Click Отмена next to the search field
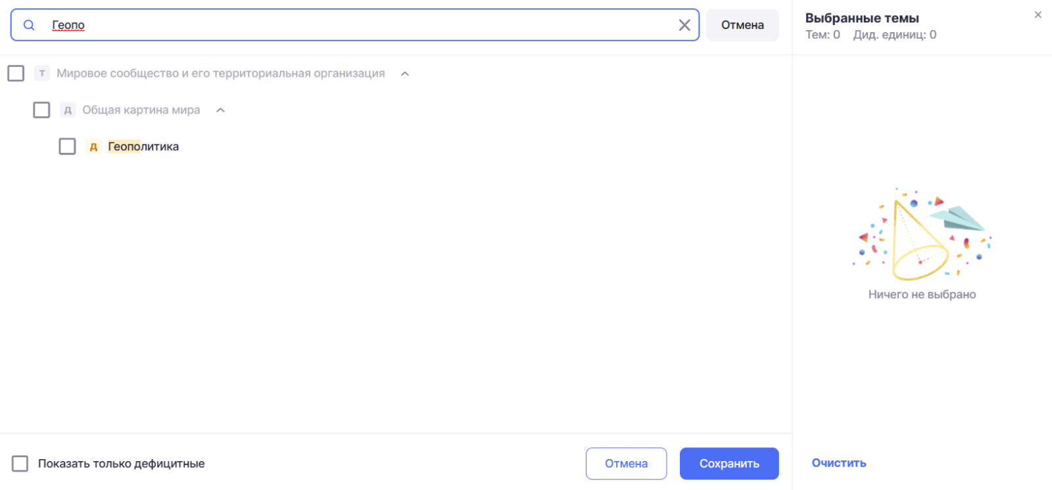Viewport: 1052px width, 490px height. (742, 25)
